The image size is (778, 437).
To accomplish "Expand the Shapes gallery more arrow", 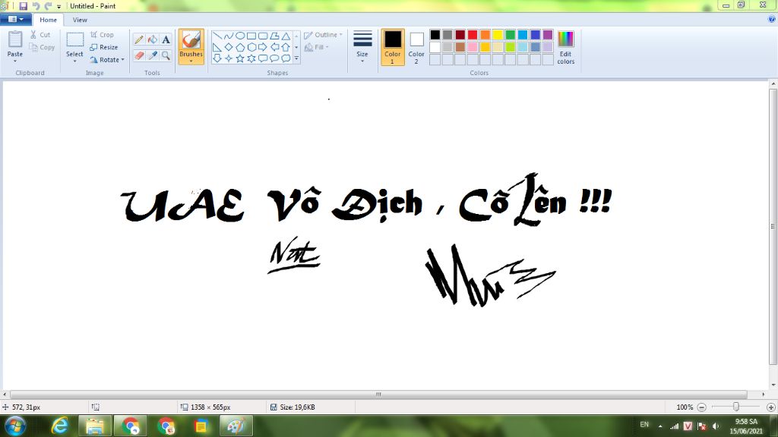I will (296, 58).
